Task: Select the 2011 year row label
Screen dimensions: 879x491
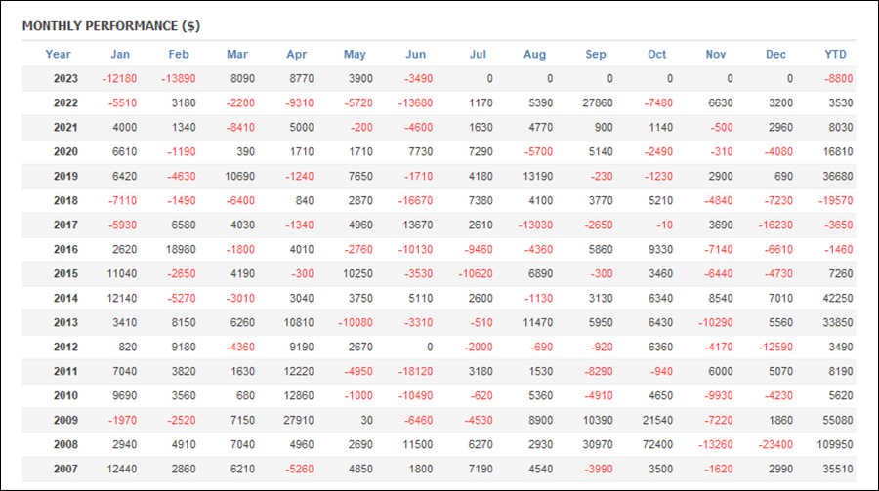Action: (x=65, y=371)
